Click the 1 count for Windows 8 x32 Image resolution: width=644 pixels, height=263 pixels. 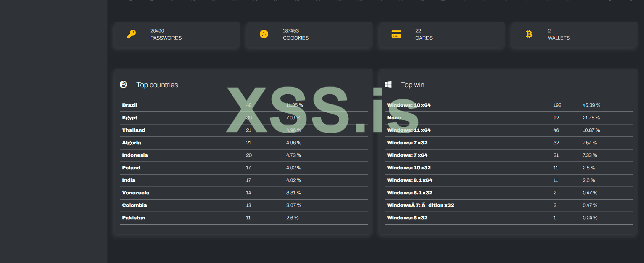pos(555,218)
